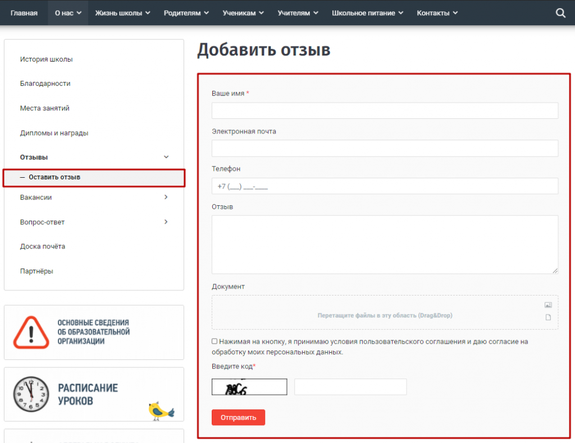Open the Жизнь школы dropdown menu
Image resolution: width=575 pixels, height=443 pixels.
click(122, 13)
